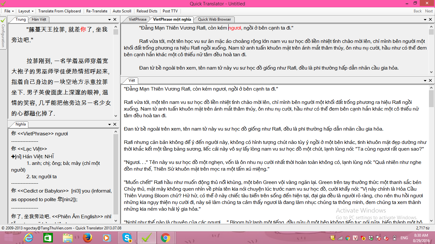Open Windows Store from the taskbar
435x244 pixels.
point(48,238)
